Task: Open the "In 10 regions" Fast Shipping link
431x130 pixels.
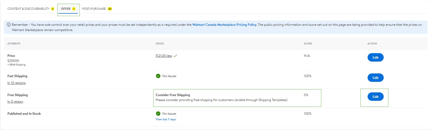Action: 16,83
